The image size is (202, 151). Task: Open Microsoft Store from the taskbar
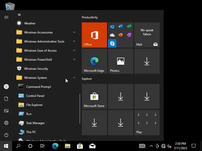coord(80,146)
